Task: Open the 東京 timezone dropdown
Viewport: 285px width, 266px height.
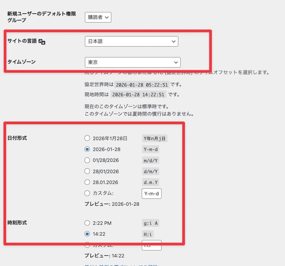Action: 133,62
